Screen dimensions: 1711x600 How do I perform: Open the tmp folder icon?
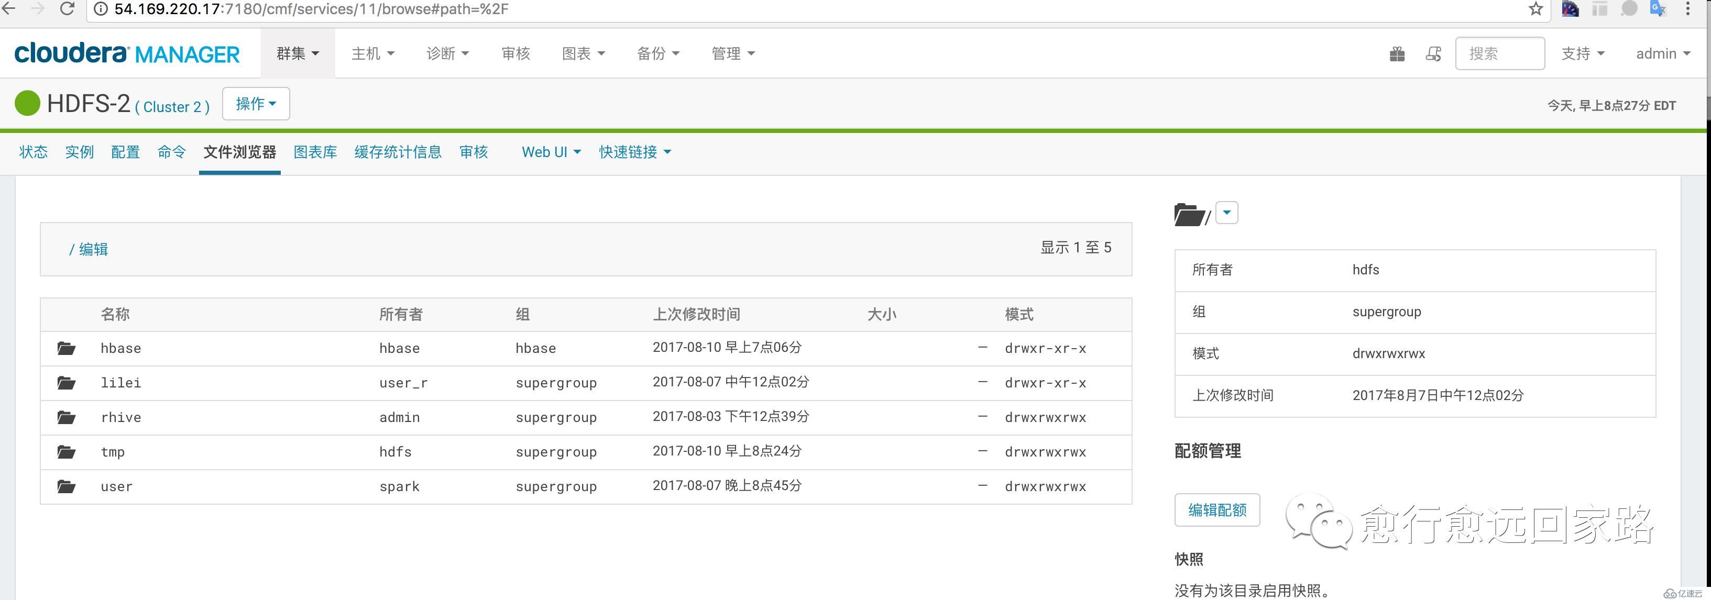66,451
